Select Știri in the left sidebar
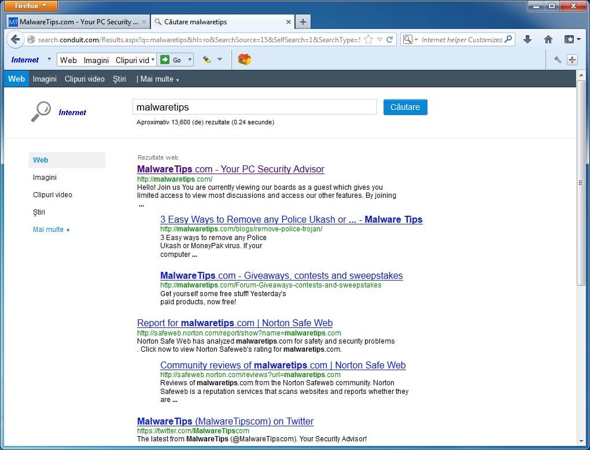Viewport: 590px width, 450px height. tap(39, 212)
